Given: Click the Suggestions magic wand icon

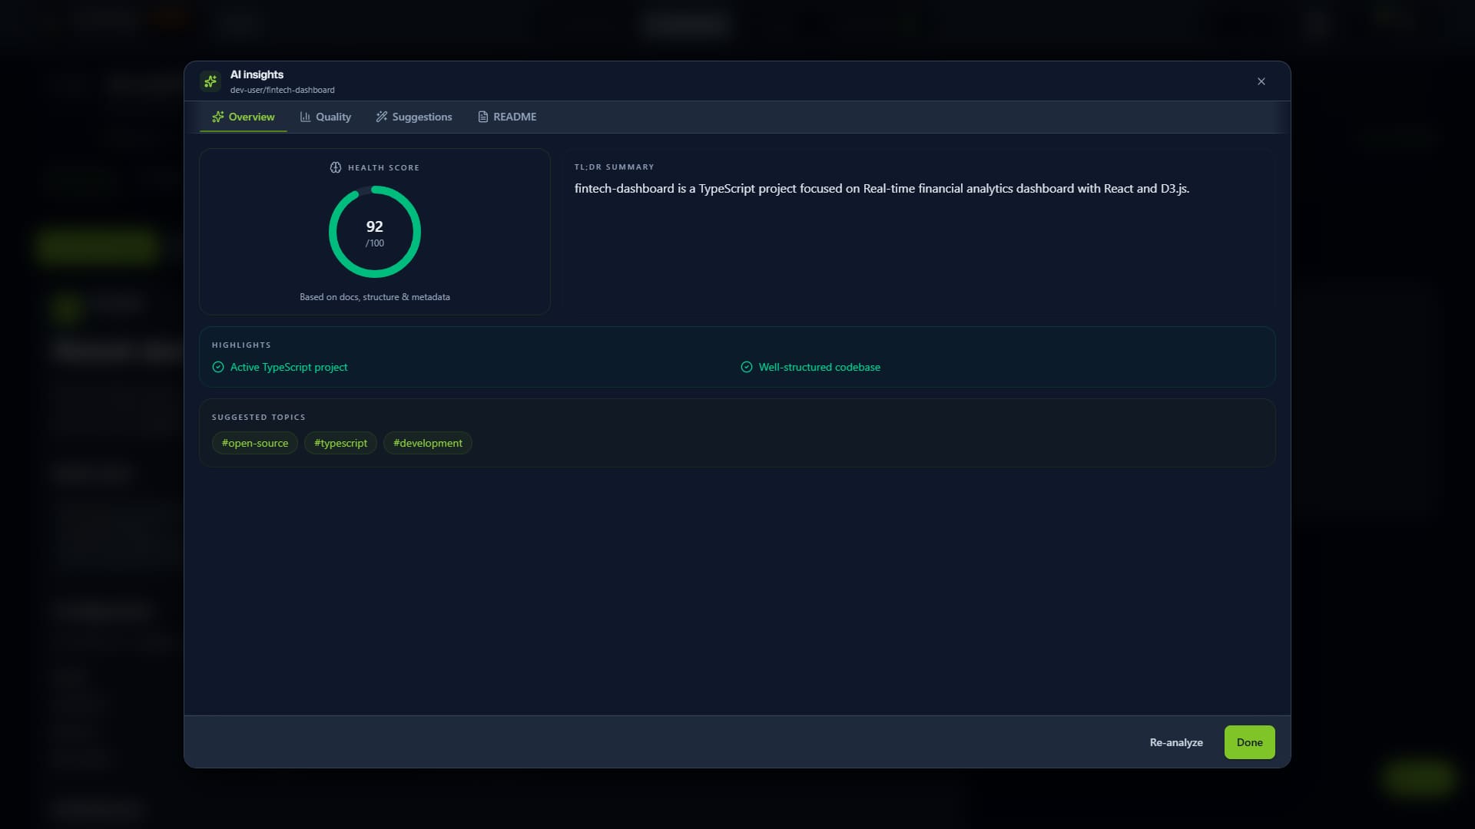Looking at the screenshot, I should tap(382, 117).
